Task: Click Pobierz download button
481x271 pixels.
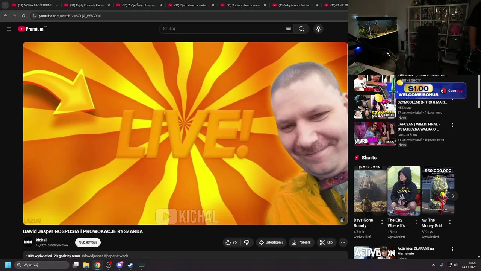Action: pos(301,242)
